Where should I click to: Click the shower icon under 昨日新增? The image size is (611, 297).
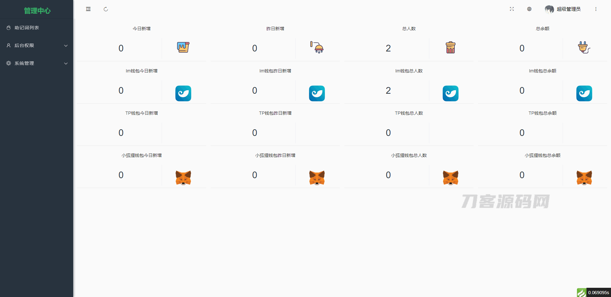(317, 47)
